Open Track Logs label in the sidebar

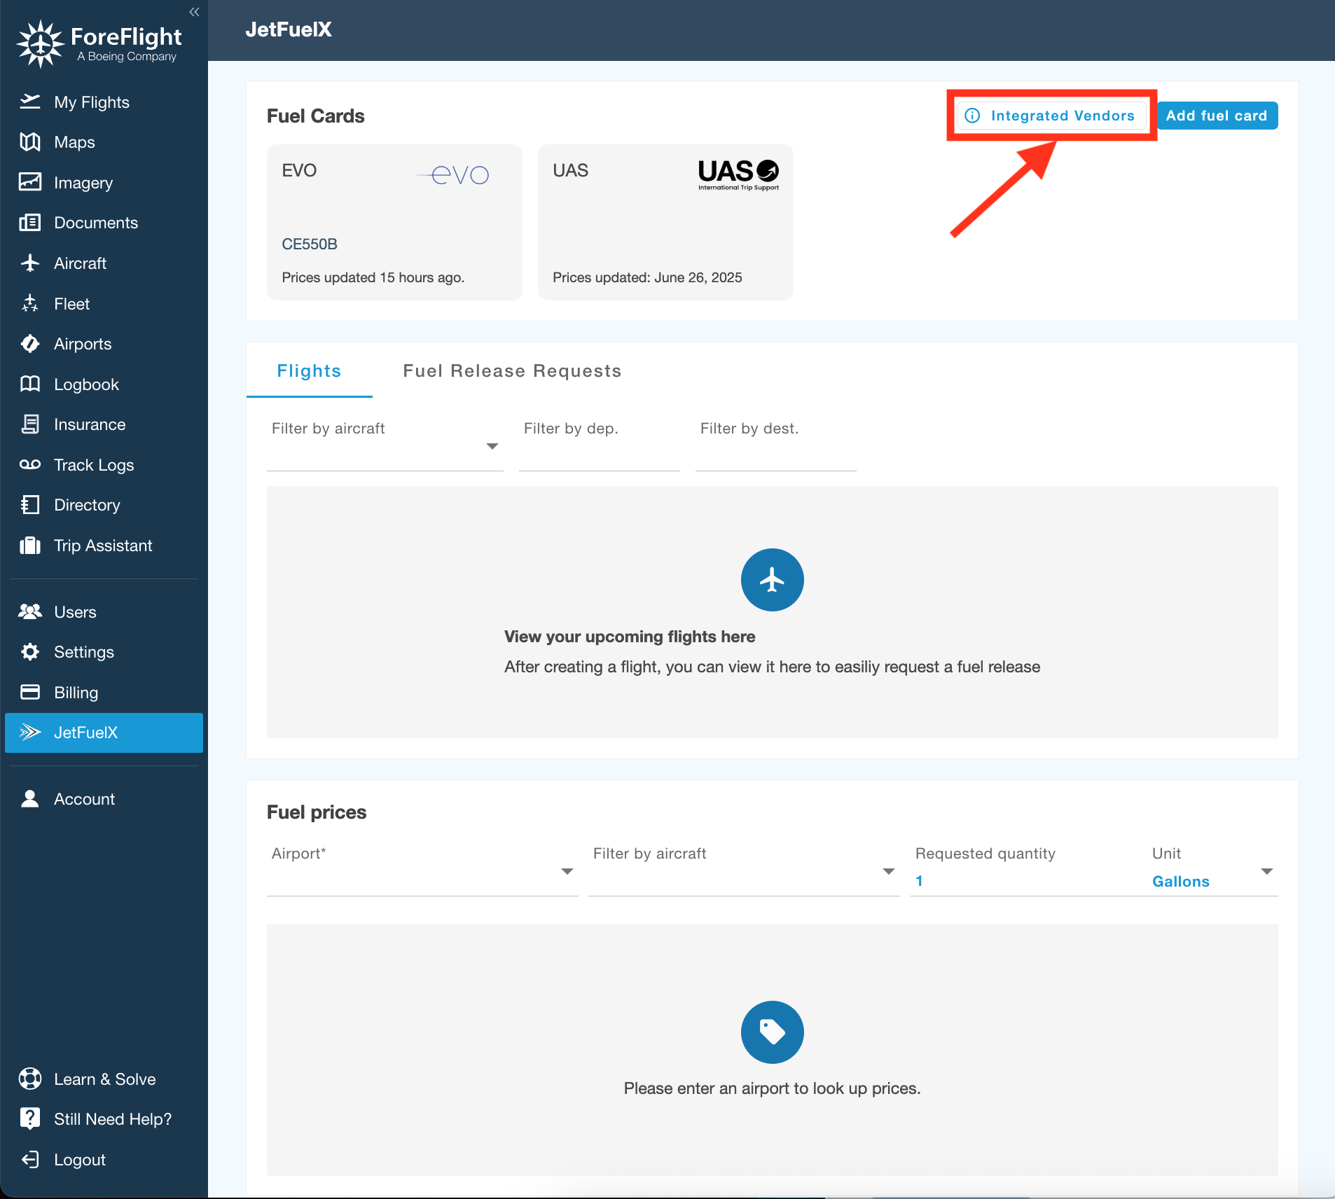(x=94, y=465)
